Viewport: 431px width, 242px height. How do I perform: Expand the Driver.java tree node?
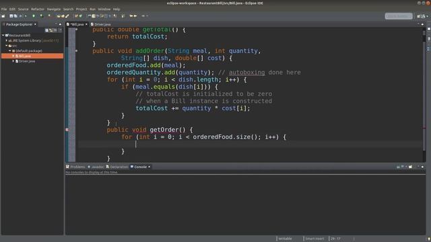pos(13,61)
